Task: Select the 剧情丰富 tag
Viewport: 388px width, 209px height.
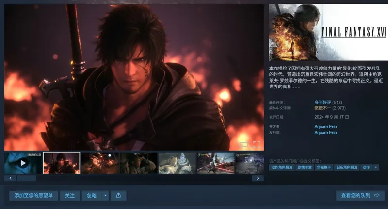Action: point(305,167)
